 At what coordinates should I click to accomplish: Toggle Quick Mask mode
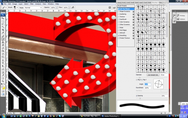[x=3, y=91]
